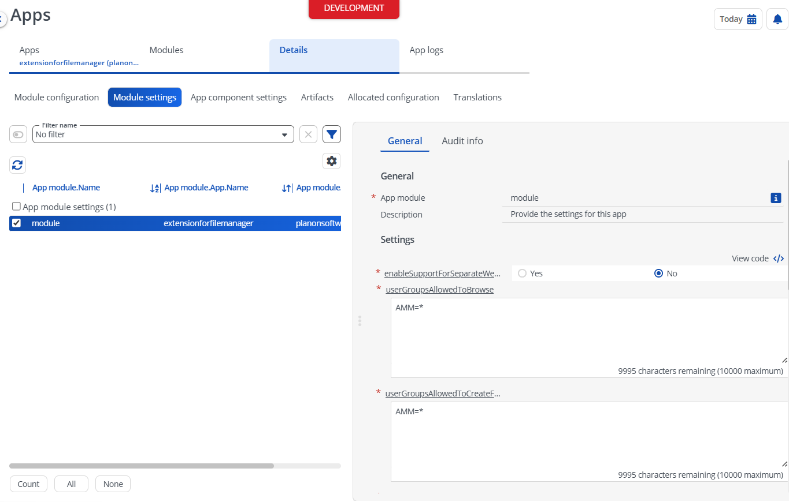789x502 pixels.
Task: Click the None button
Action: 113,484
